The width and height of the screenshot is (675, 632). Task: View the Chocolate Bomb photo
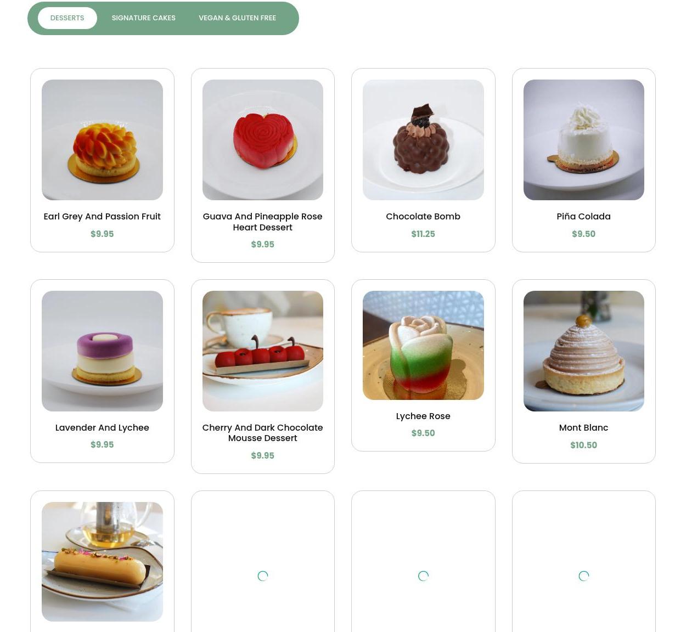pos(423,140)
